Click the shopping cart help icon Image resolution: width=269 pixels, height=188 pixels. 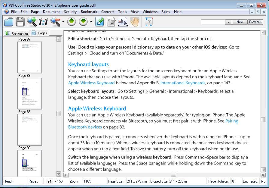point(148,22)
